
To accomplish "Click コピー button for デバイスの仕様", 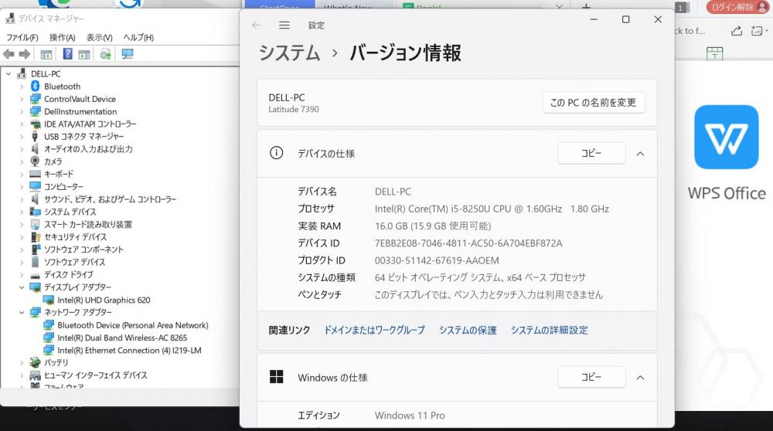I will pos(591,153).
